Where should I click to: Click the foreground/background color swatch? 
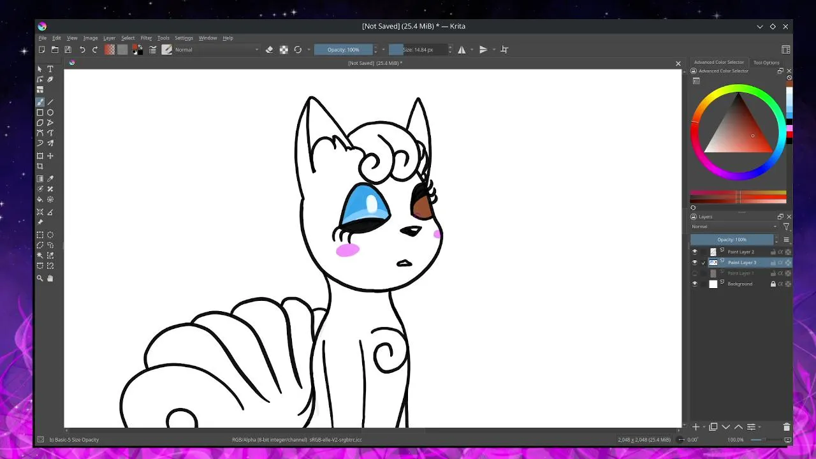coord(137,50)
